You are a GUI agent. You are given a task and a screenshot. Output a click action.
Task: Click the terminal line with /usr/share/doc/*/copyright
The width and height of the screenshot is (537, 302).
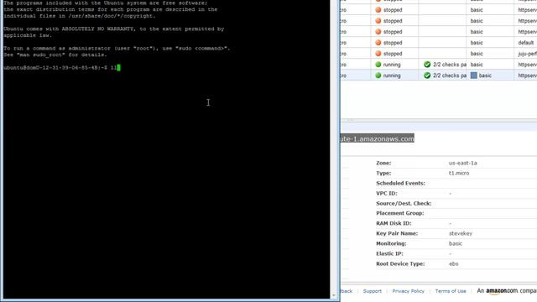[80, 16]
